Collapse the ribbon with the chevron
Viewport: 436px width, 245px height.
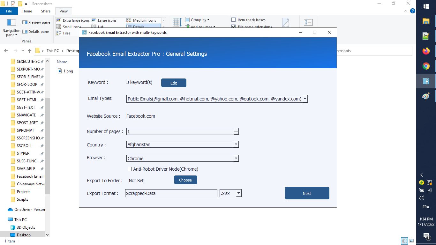(406, 11)
